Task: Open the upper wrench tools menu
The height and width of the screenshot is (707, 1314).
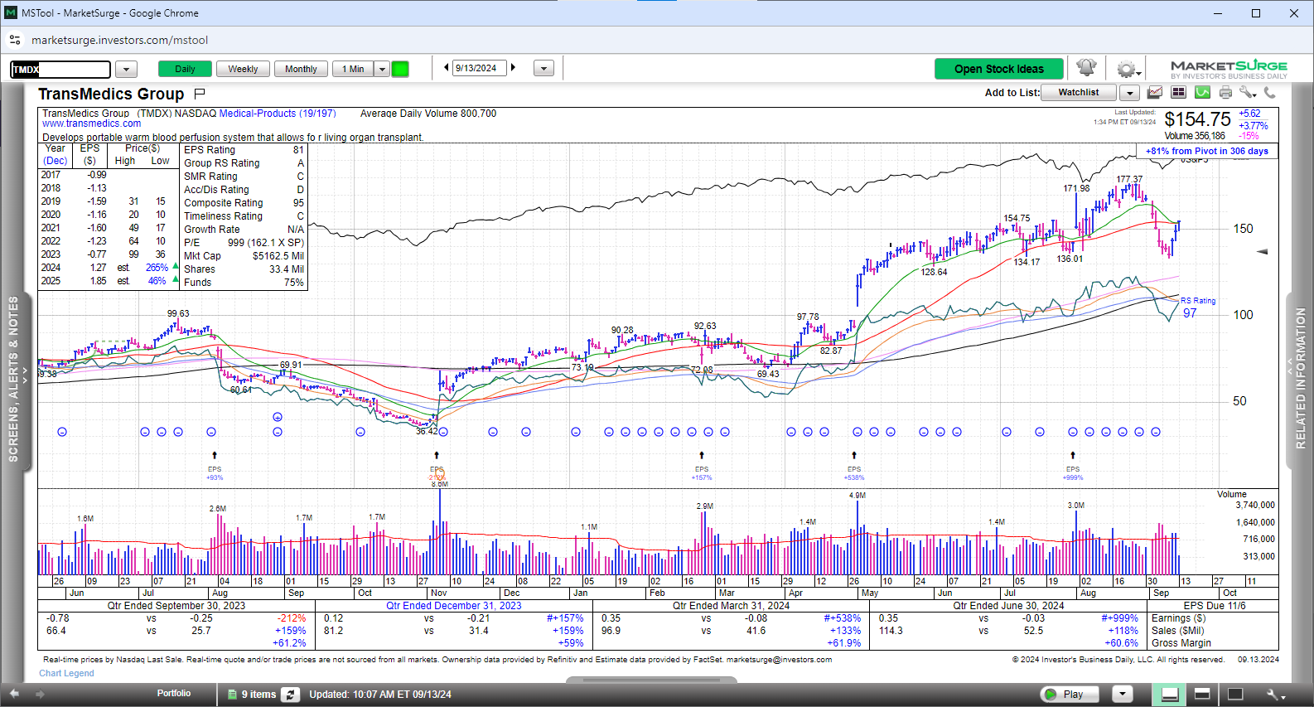Action: (1248, 93)
